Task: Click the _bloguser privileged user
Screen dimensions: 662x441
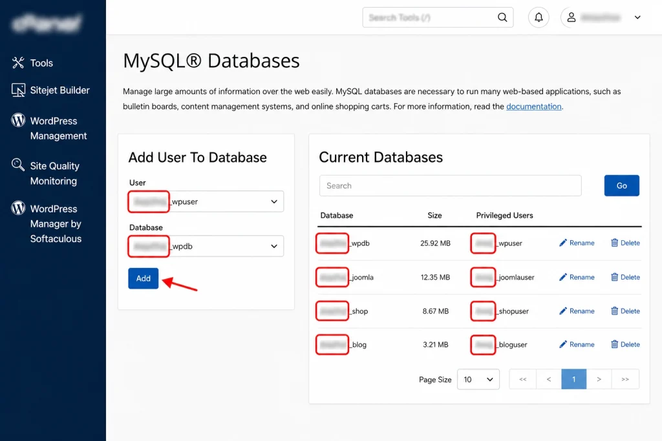Action: click(499, 344)
